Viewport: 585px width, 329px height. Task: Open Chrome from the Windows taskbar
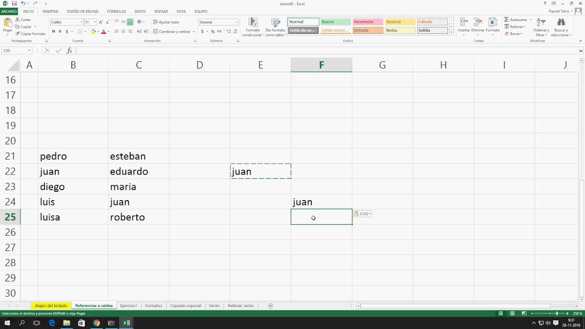[96, 323]
